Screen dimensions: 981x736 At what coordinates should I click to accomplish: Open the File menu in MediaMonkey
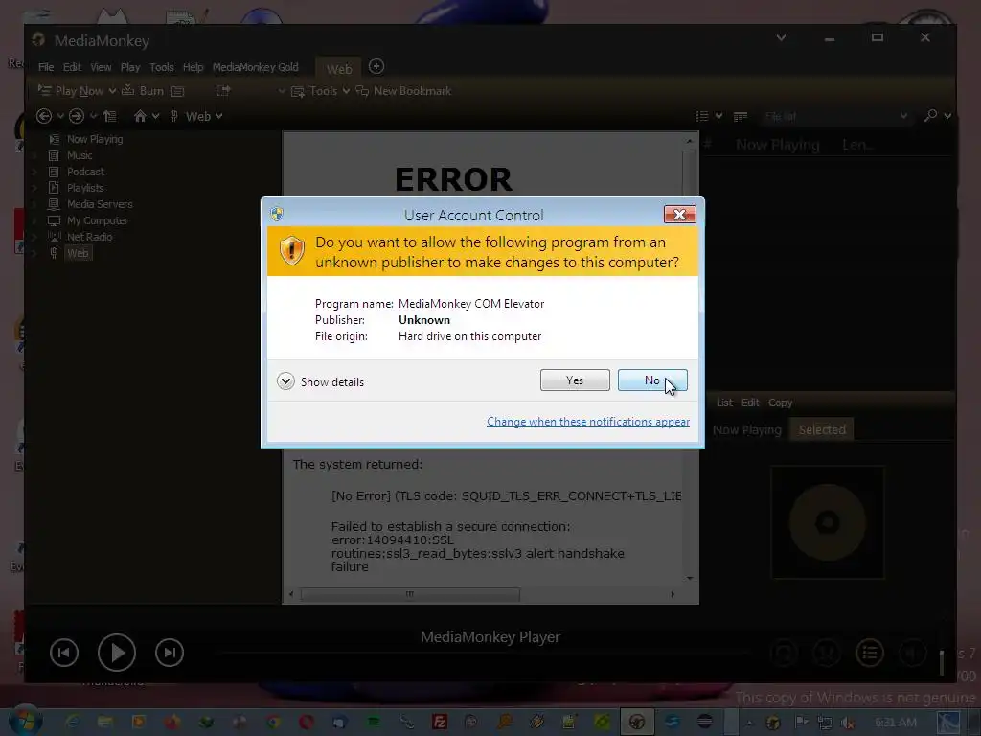pyautogui.click(x=46, y=67)
